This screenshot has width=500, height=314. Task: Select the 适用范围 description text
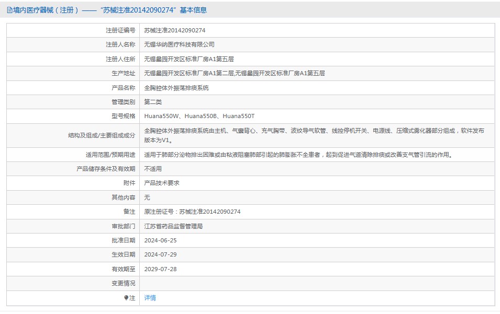298,155
